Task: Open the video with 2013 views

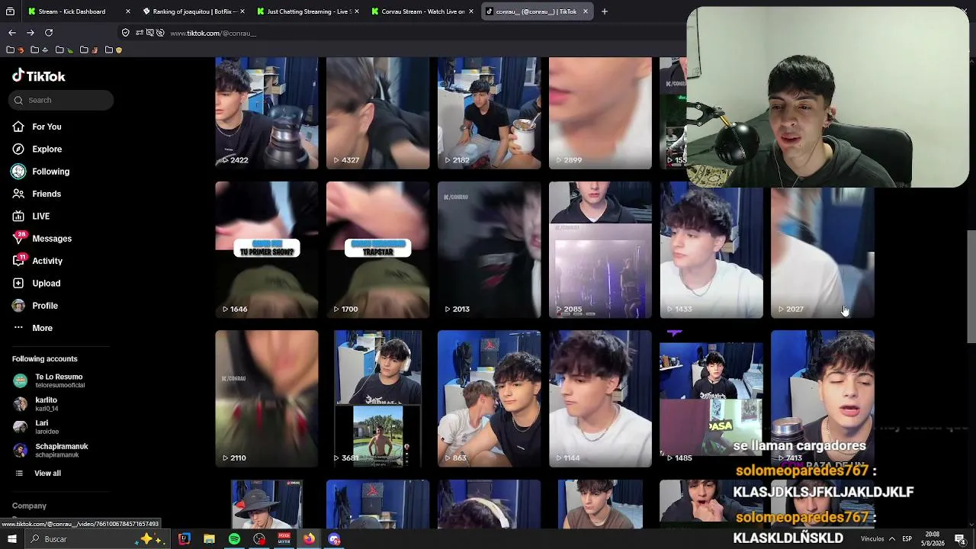Action: tap(490, 249)
